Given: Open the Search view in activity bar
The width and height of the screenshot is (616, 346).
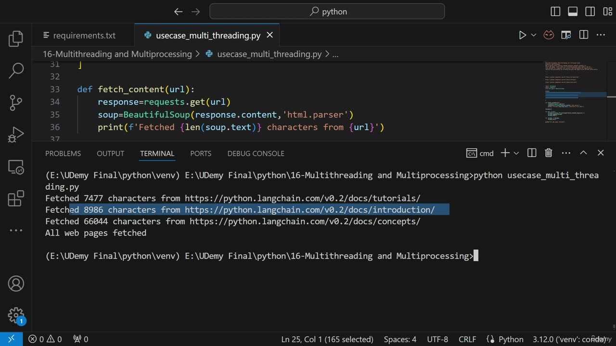Looking at the screenshot, I should (x=16, y=70).
